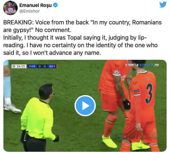Viewport: 170px width, 153px height.
Task: Click the 14:35 match clock overlay
Action: pyautogui.click(x=19, y=66)
